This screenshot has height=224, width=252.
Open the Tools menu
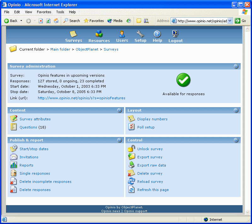tap(60, 12)
